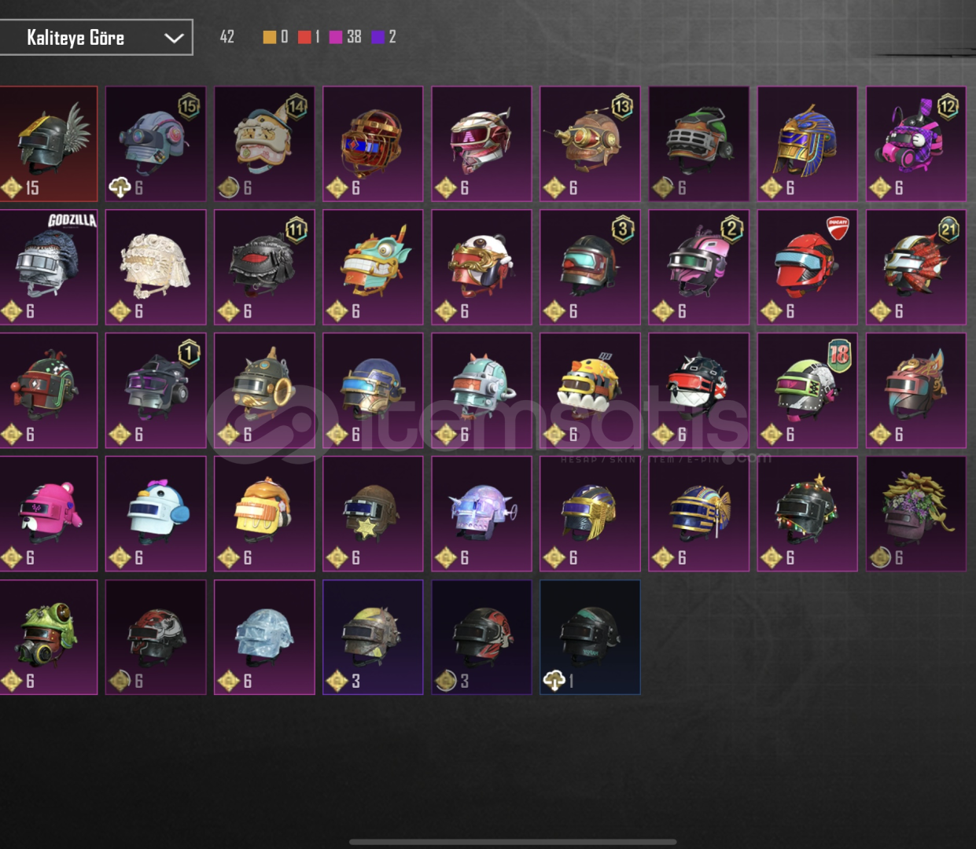Viewport: 976px width, 849px height.
Task: Choose the red Ducati helmet
Action: [x=807, y=267]
